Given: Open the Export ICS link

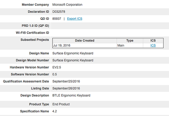Looking at the screenshot, I should click(x=75, y=19).
